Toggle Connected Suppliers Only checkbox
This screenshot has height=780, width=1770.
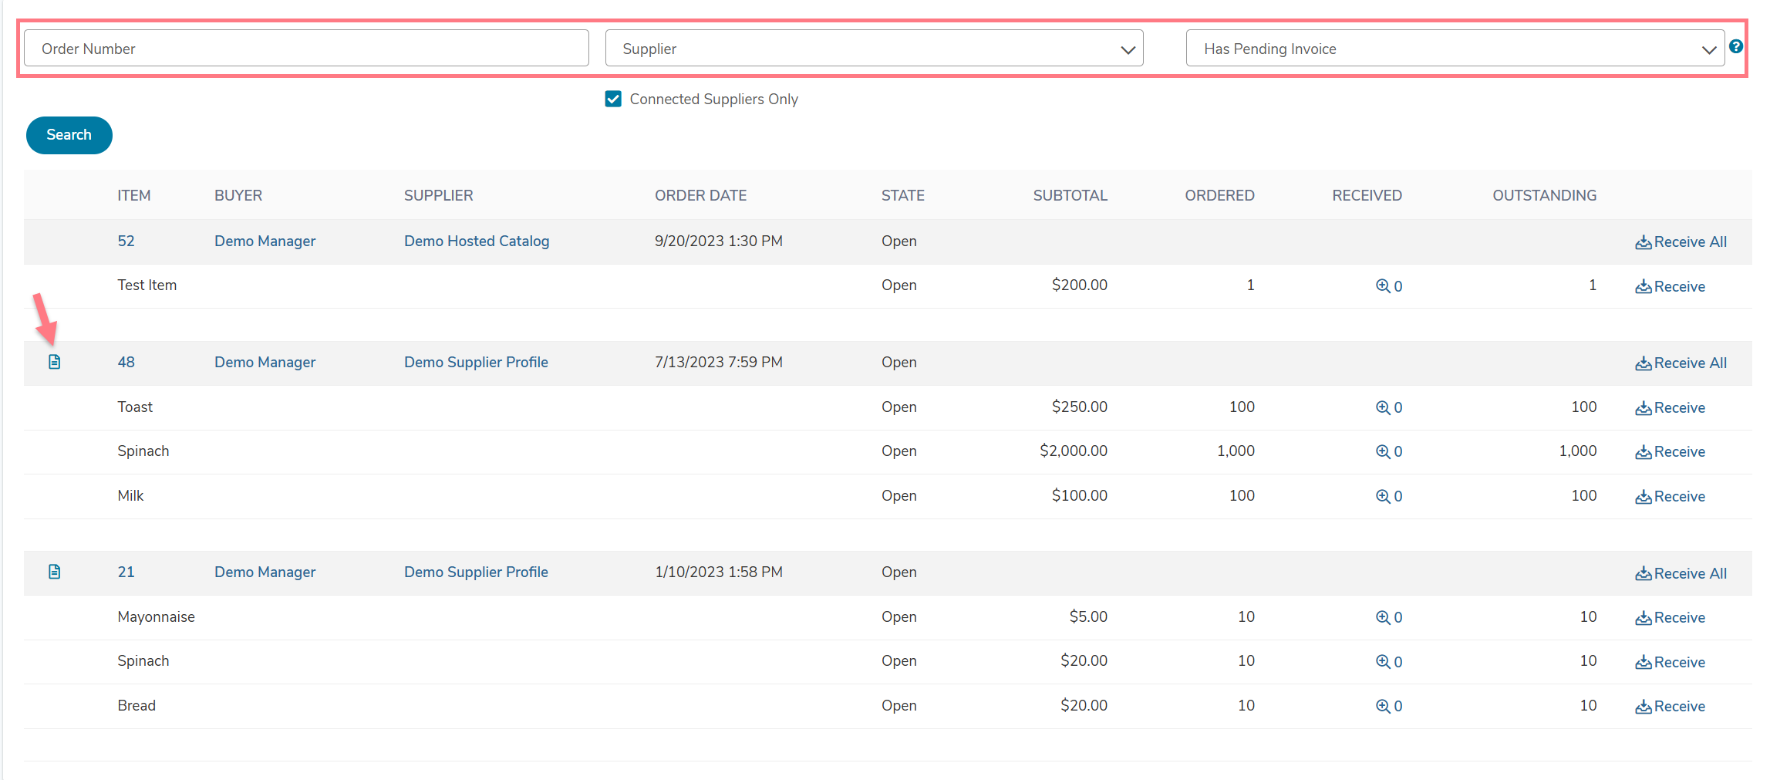click(613, 99)
